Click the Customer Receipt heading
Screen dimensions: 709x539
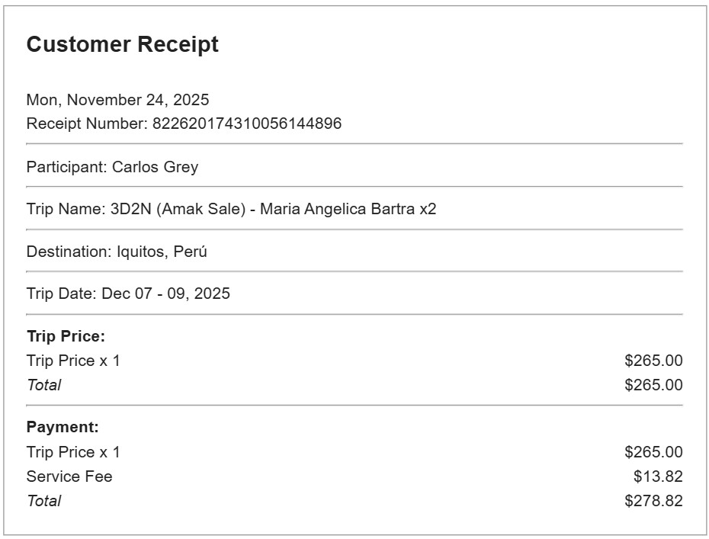(122, 45)
